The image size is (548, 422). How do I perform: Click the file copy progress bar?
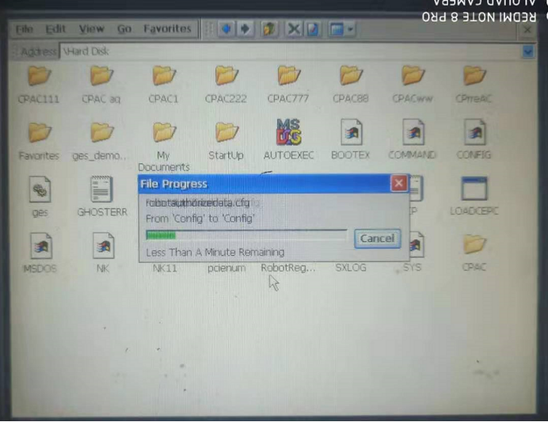246,235
